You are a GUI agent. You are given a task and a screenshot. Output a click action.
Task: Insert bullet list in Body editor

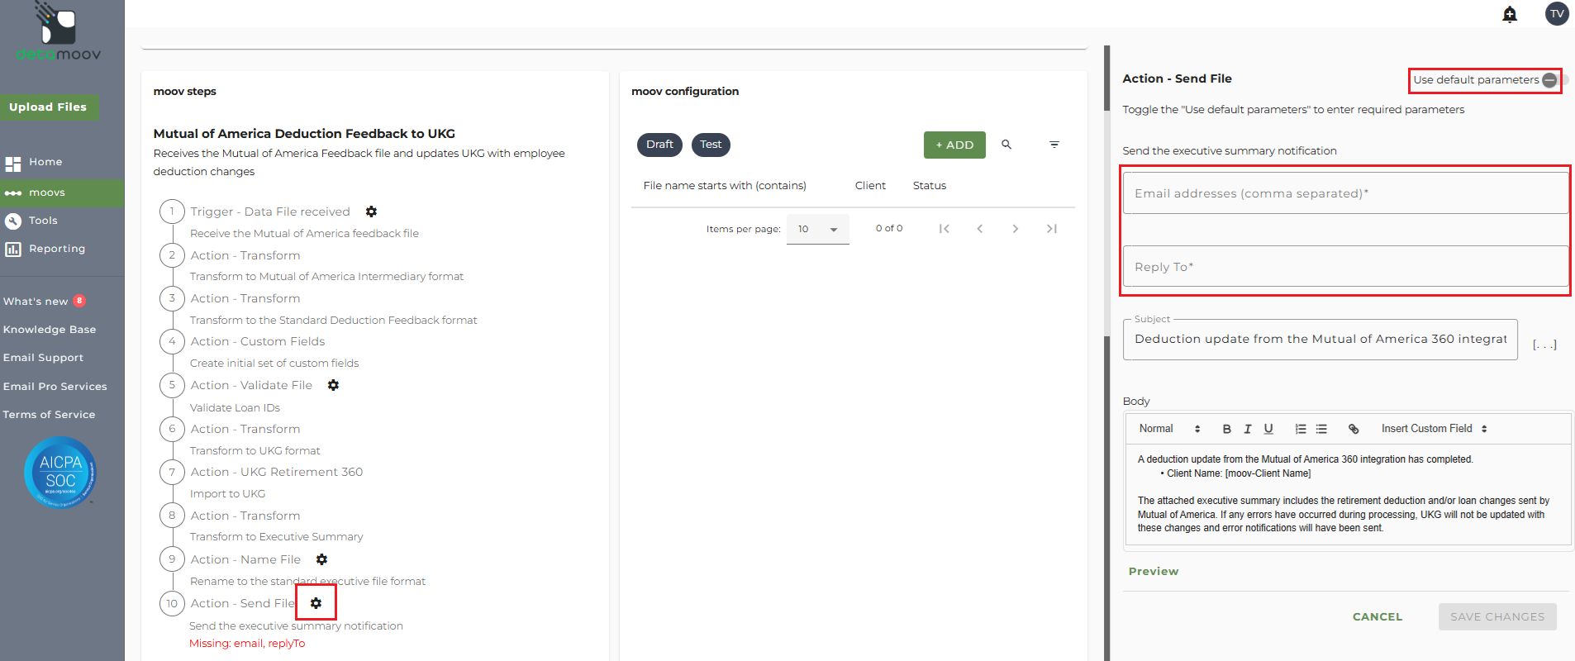(1321, 429)
